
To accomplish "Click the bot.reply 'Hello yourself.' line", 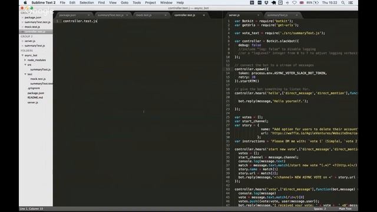I will coord(273,101).
